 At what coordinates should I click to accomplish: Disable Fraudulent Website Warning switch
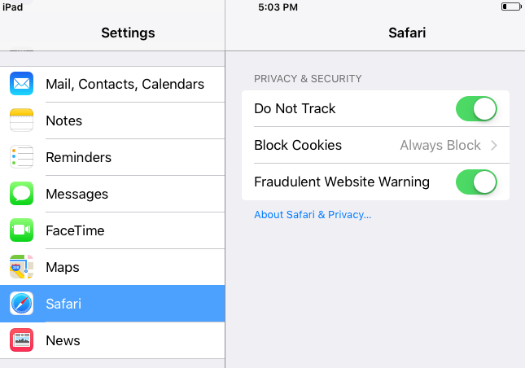(476, 182)
